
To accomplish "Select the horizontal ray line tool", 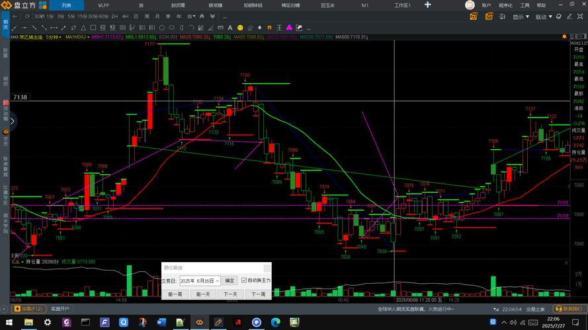I will coord(24,28).
